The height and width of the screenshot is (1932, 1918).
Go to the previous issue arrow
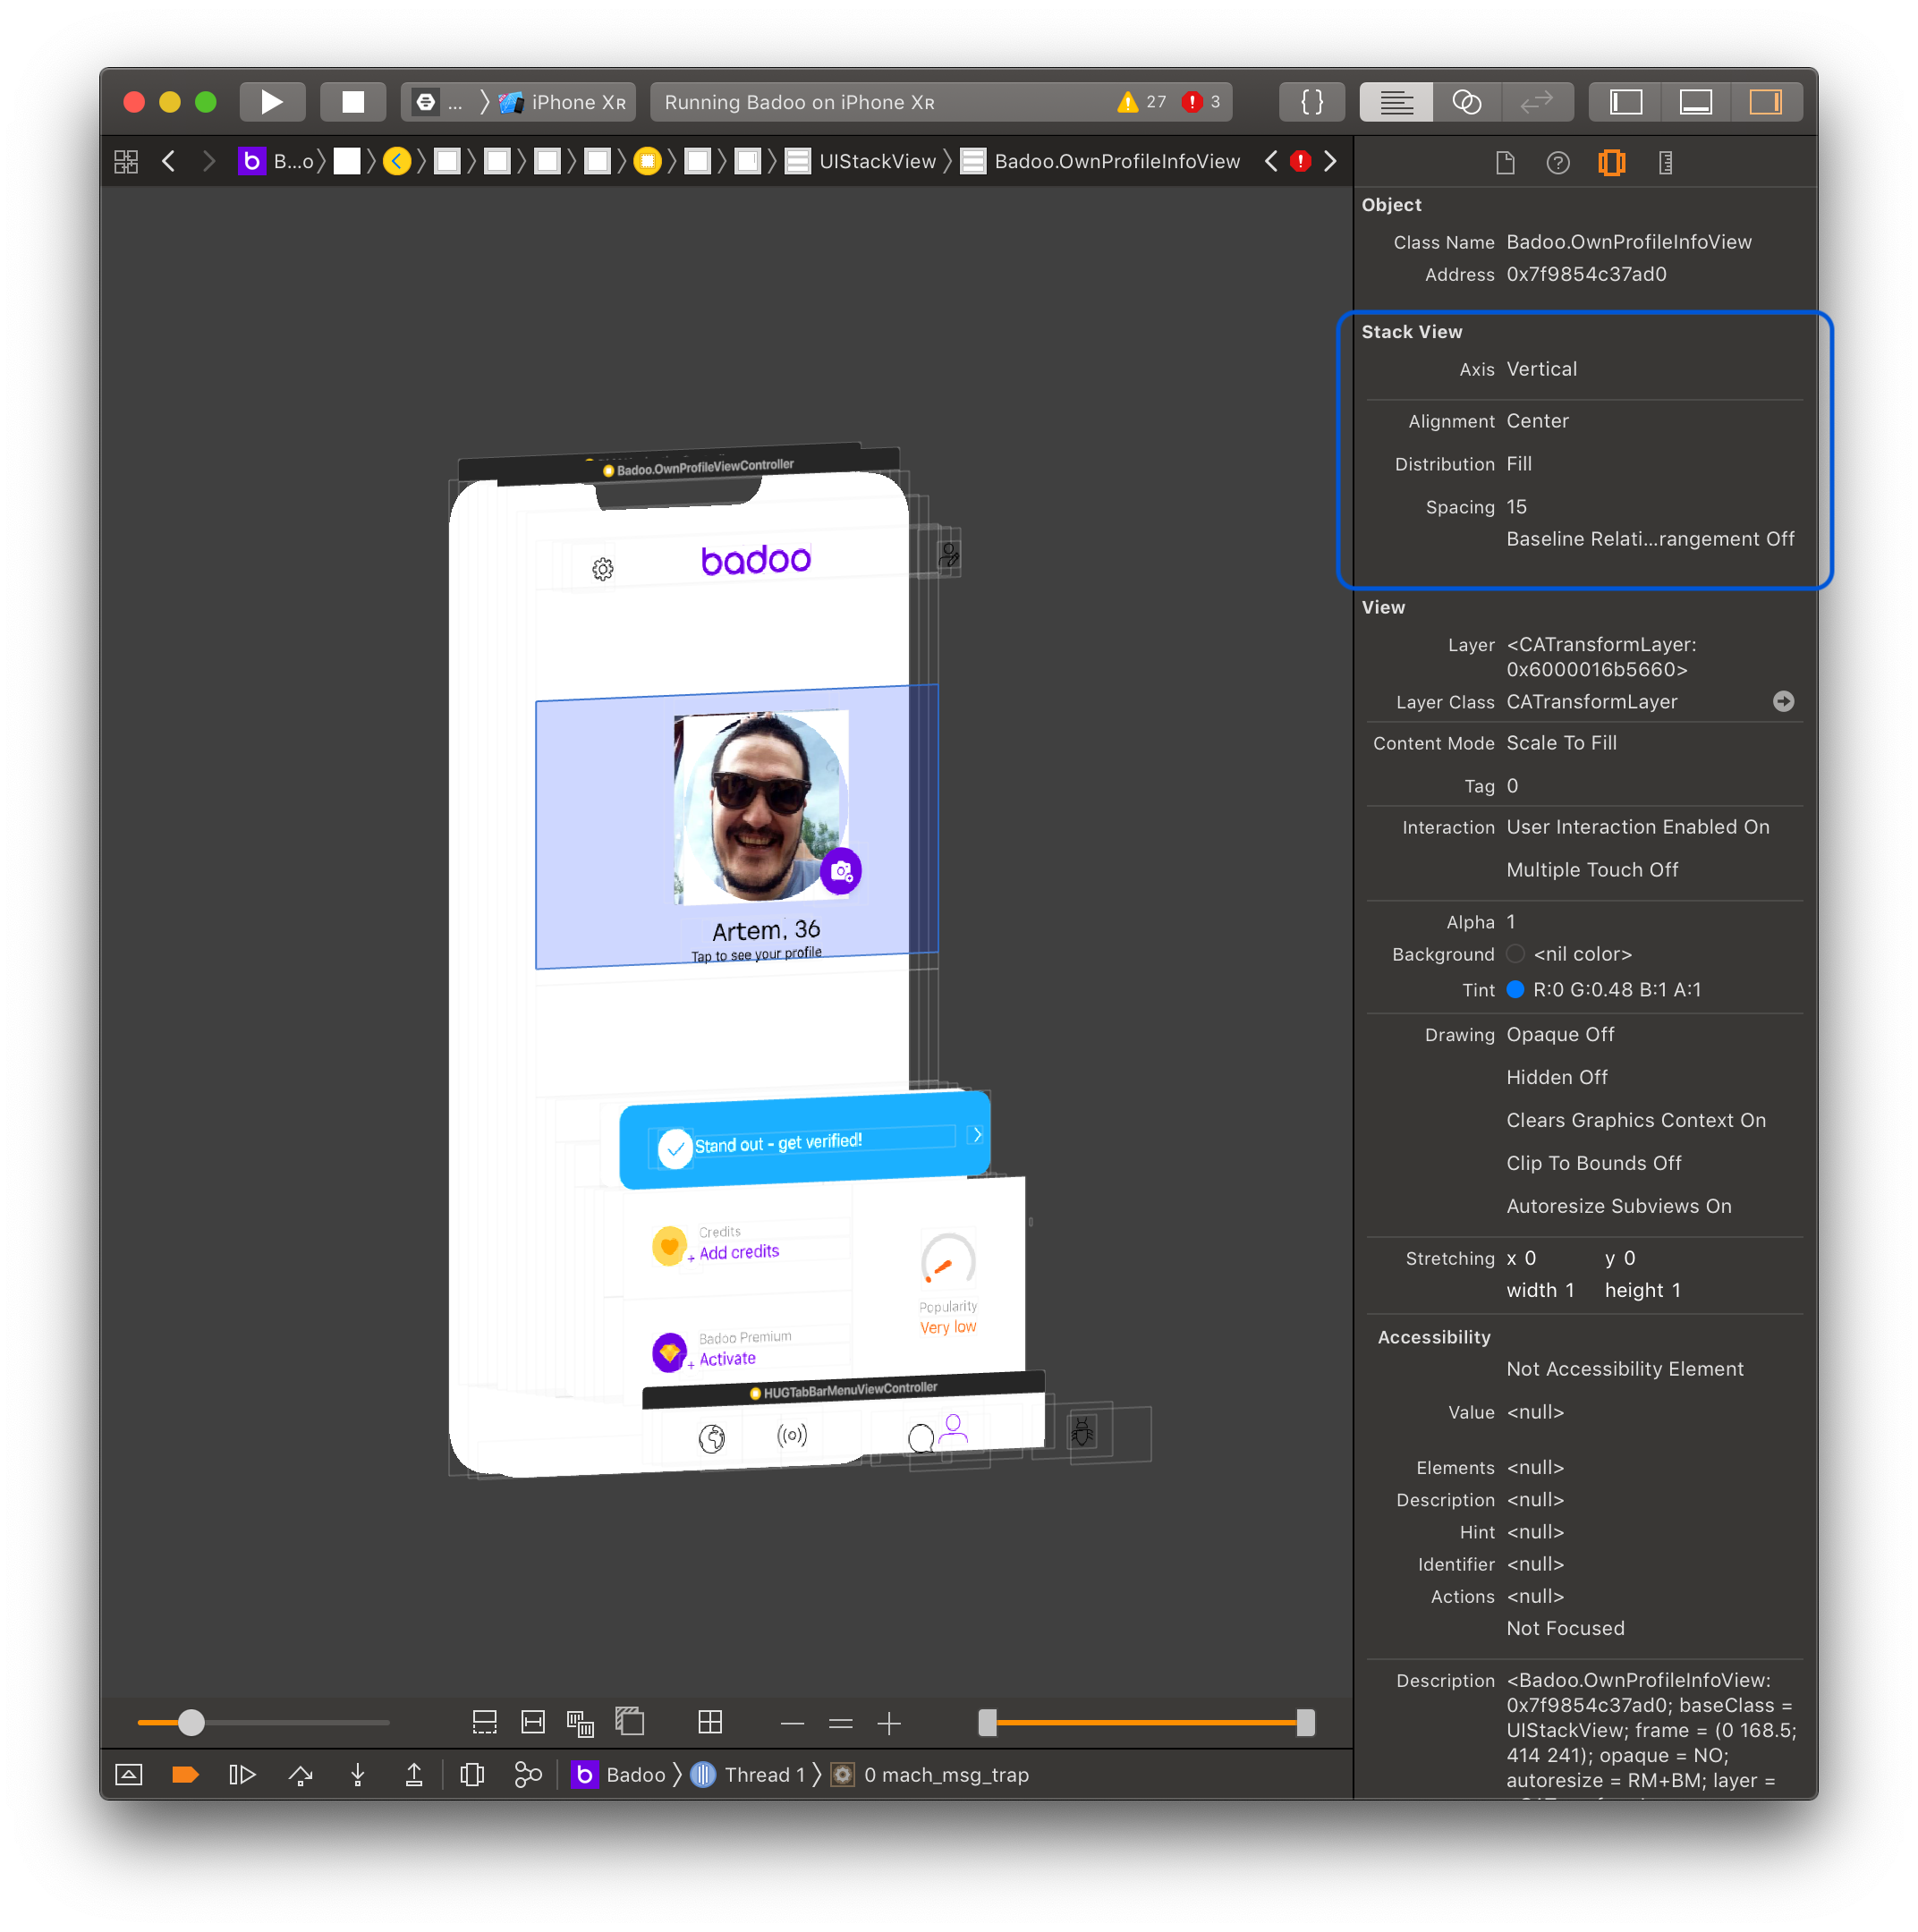(x=1270, y=161)
